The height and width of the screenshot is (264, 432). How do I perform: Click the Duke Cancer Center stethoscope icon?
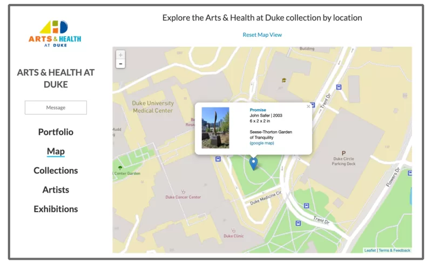(183, 192)
